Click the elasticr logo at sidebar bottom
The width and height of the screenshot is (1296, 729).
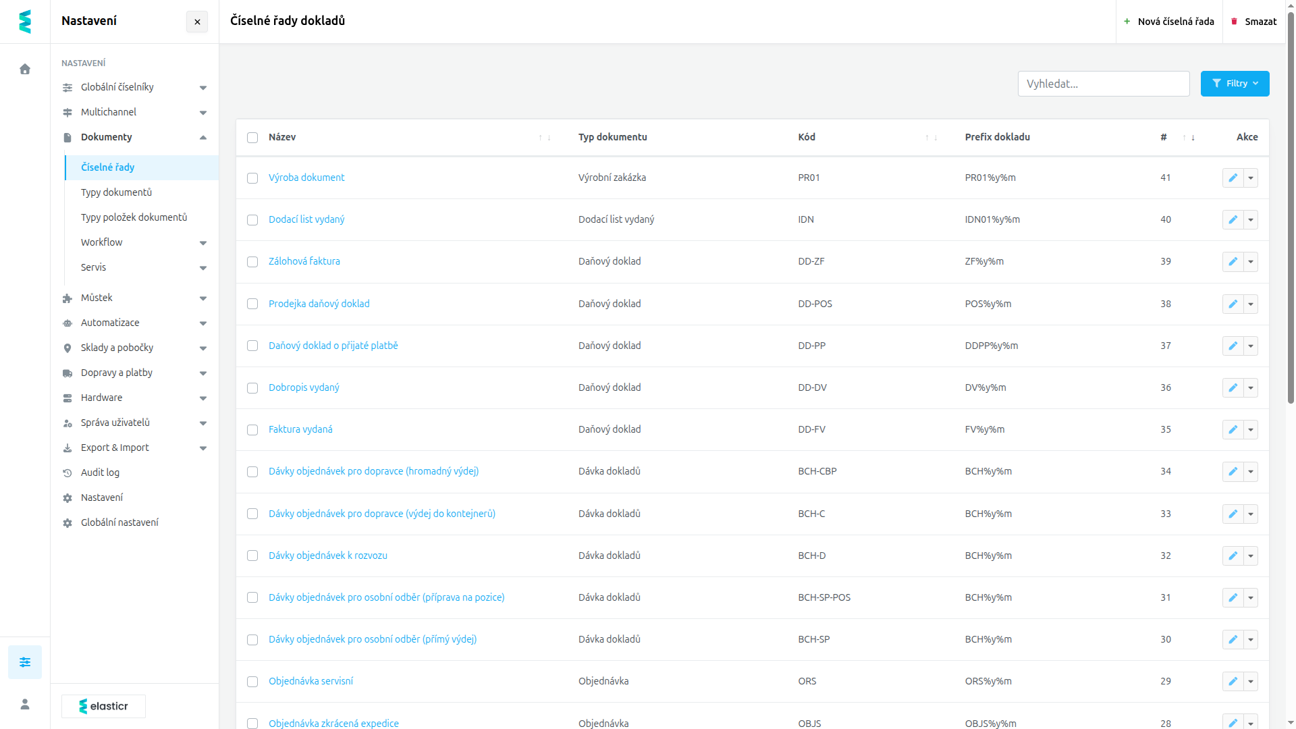tap(103, 706)
